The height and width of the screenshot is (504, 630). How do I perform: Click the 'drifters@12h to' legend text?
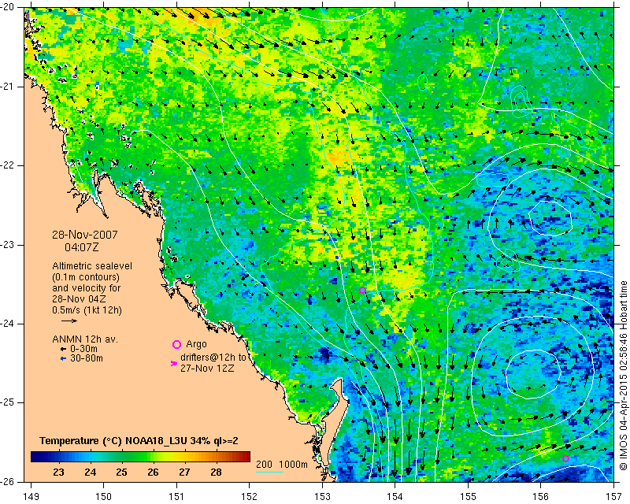click(213, 358)
